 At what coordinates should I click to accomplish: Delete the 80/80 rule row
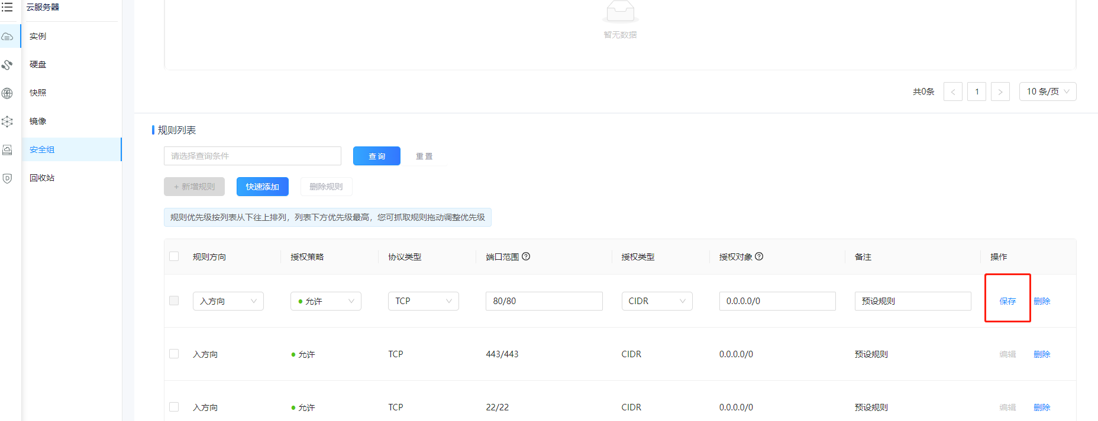click(x=1042, y=301)
